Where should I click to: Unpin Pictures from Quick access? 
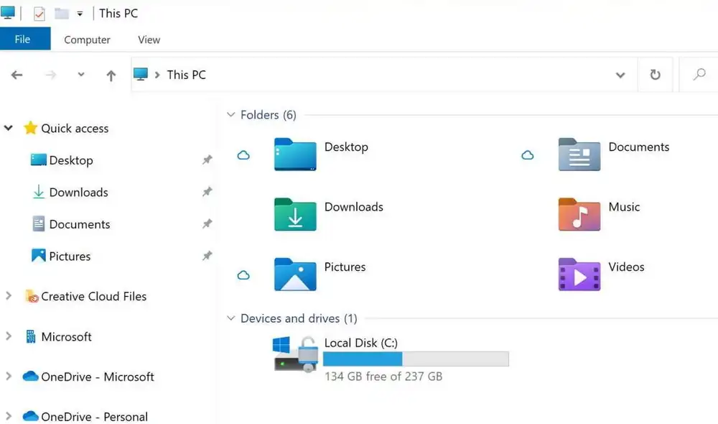tap(208, 256)
